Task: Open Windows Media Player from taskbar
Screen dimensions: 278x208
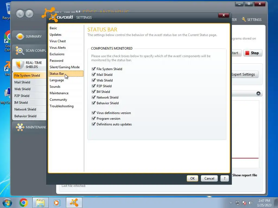Action: pos(57,203)
